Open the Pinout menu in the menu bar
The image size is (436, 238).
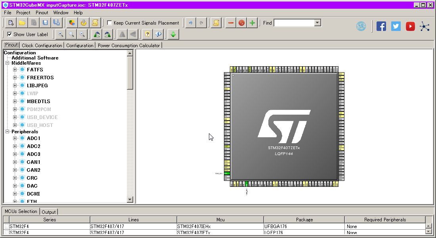pyautogui.click(x=42, y=13)
